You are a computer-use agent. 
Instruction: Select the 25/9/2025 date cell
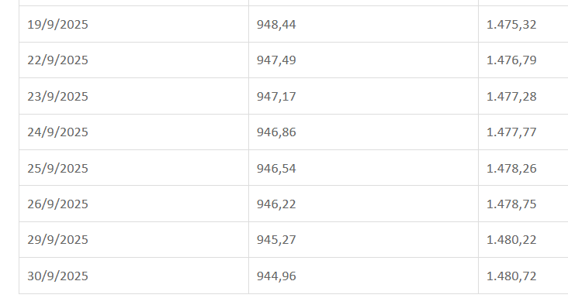click(133, 168)
